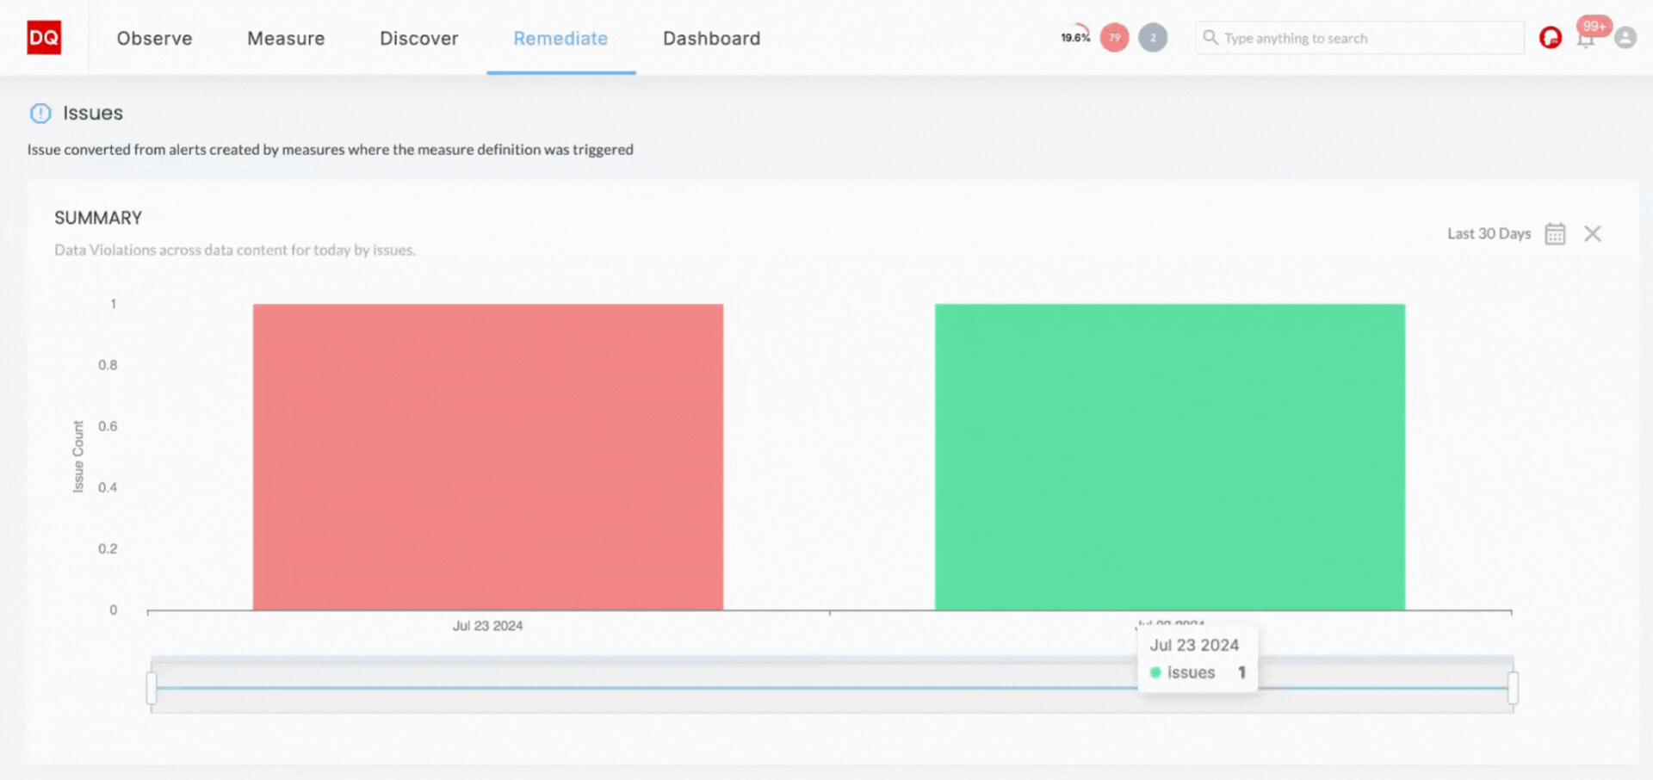Screen dimensions: 1653x780
Task: Open the Measure section
Action: tap(286, 38)
